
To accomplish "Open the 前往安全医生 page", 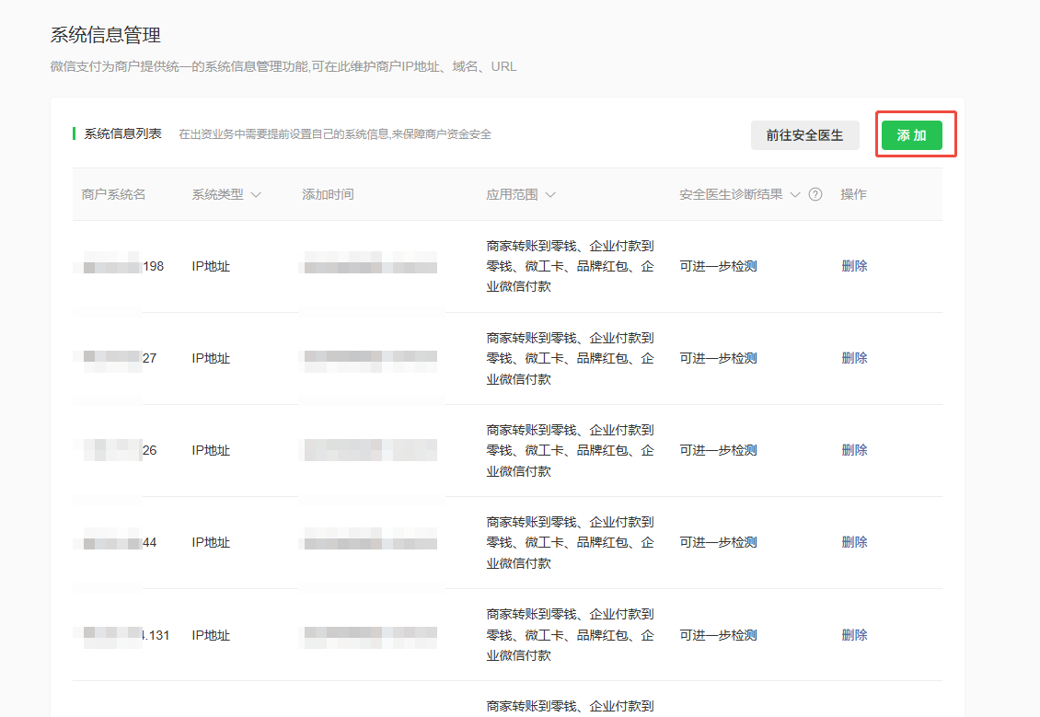I will [804, 135].
